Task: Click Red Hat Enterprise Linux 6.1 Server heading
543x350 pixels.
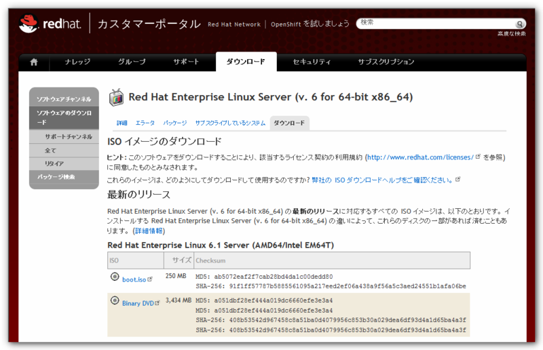Action: [221, 245]
